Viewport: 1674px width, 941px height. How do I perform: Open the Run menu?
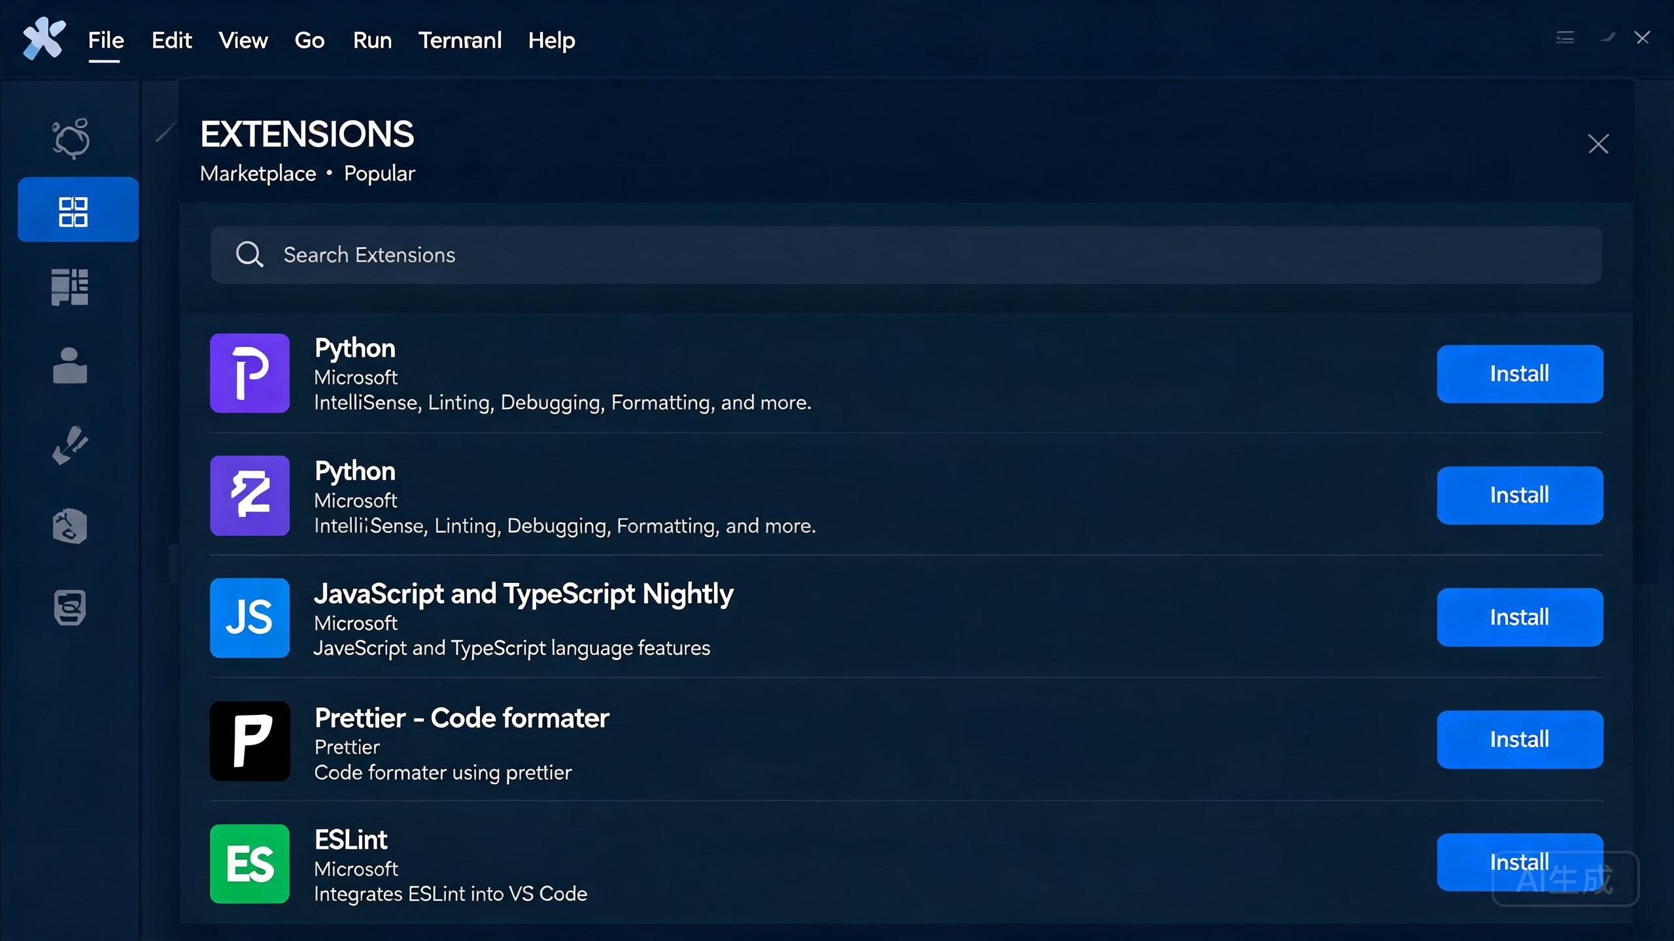[x=372, y=41]
